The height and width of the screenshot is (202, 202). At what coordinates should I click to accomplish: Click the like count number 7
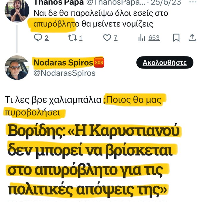click(115, 38)
